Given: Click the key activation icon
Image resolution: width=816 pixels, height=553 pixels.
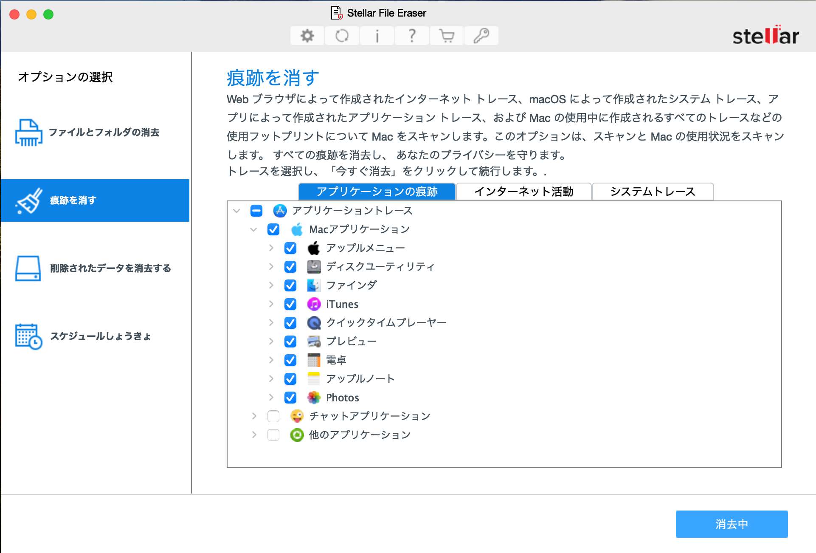Looking at the screenshot, I should coord(481,36).
